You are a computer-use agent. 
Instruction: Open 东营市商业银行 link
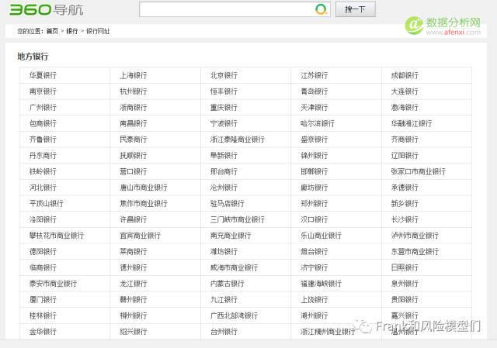415,252
